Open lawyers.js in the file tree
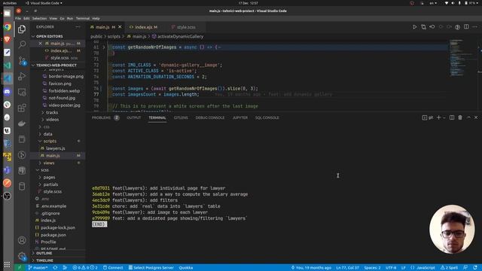This screenshot has height=271, width=482. (55, 148)
